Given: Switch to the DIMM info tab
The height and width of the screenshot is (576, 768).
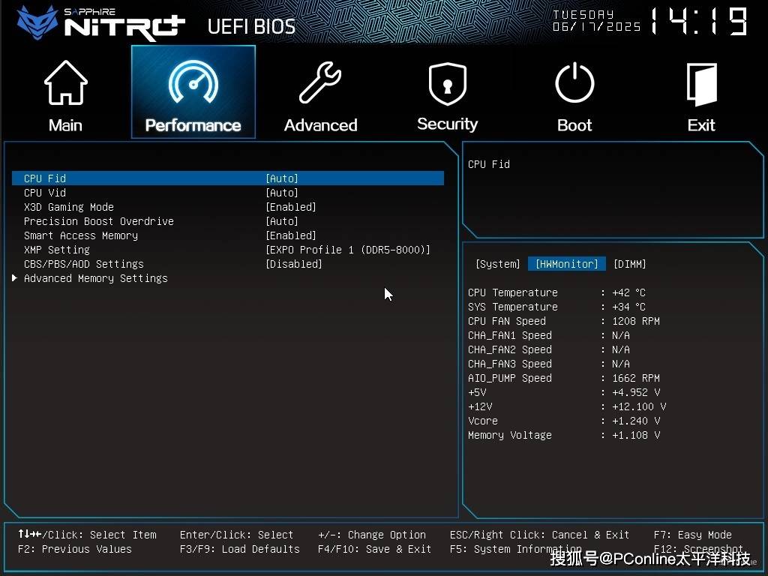Looking at the screenshot, I should (629, 264).
